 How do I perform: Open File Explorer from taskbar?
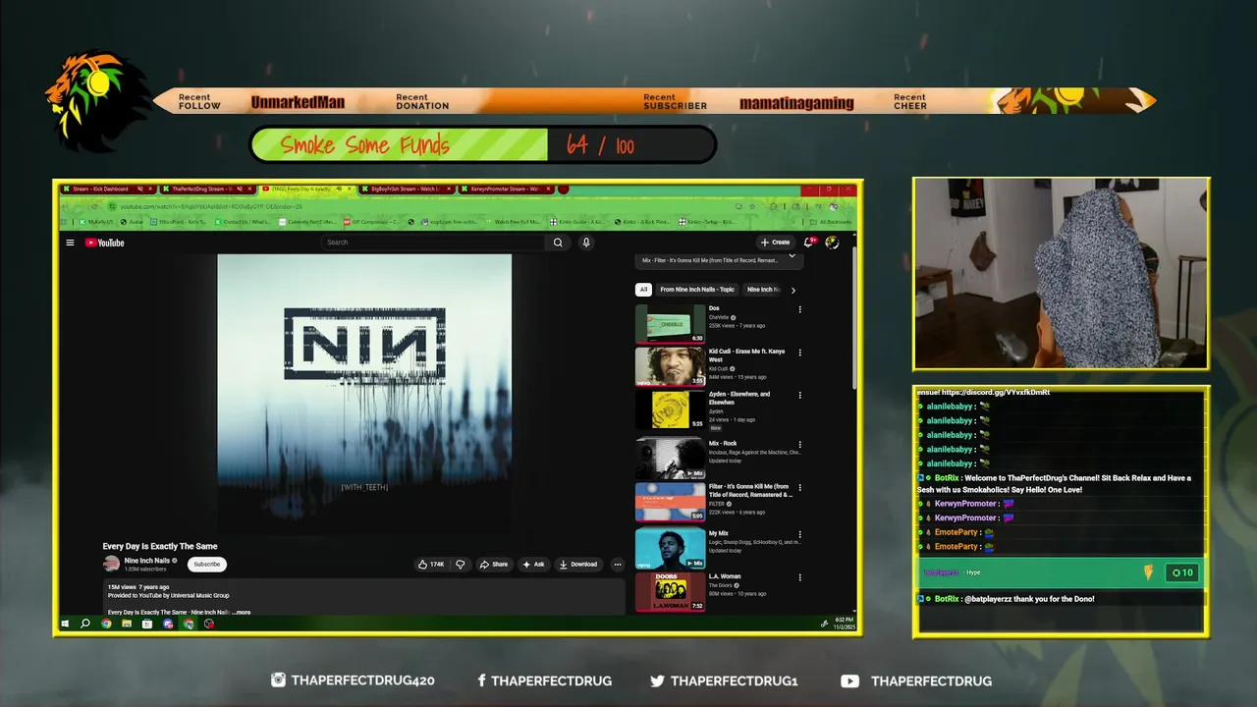coord(127,624)
